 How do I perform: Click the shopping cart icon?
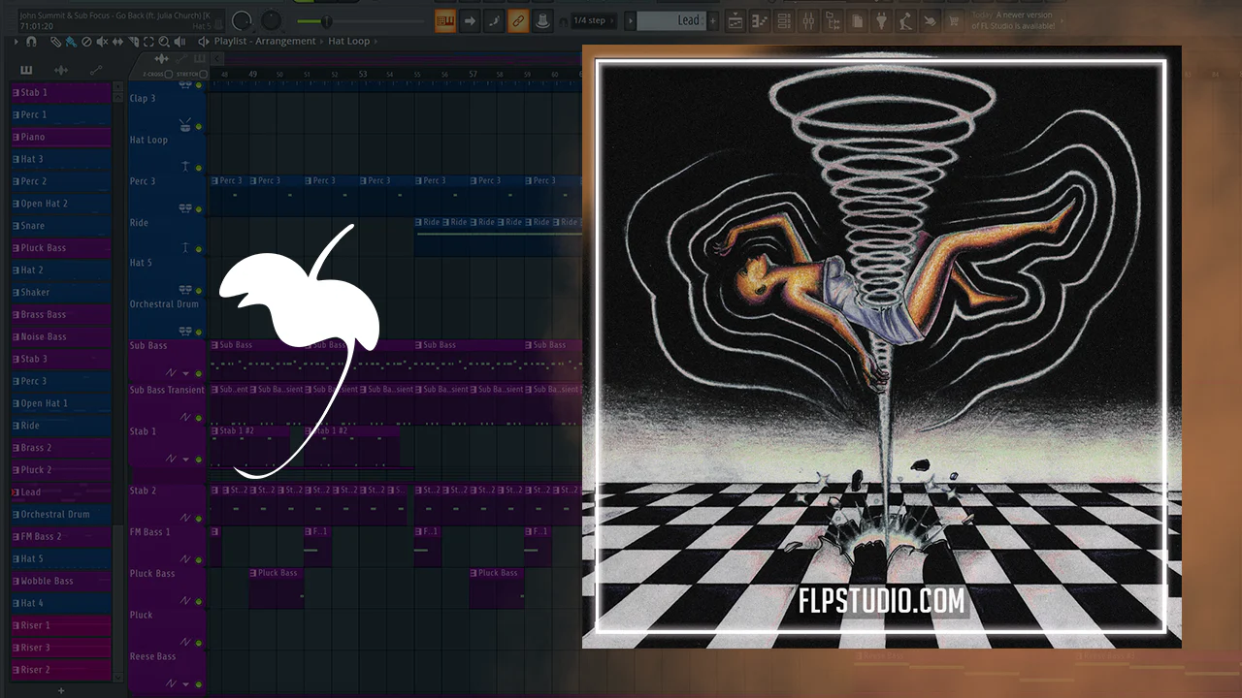pos(955,20)
